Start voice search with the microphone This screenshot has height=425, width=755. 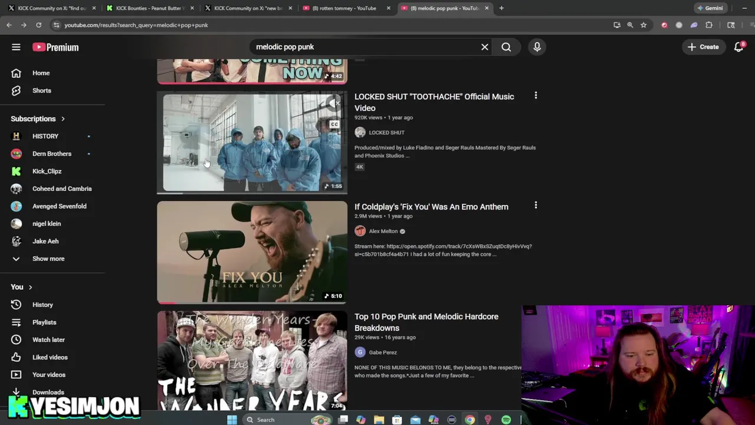537,47
